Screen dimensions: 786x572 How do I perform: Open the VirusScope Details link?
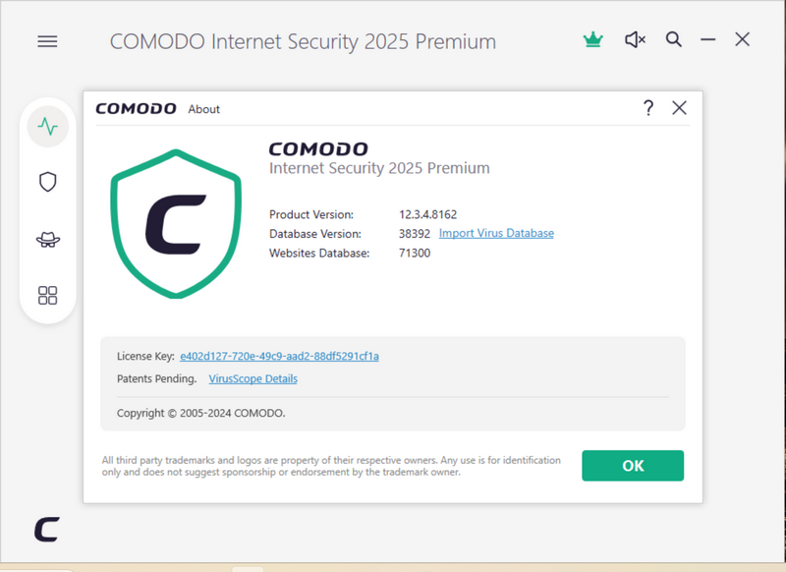point(253,378)
